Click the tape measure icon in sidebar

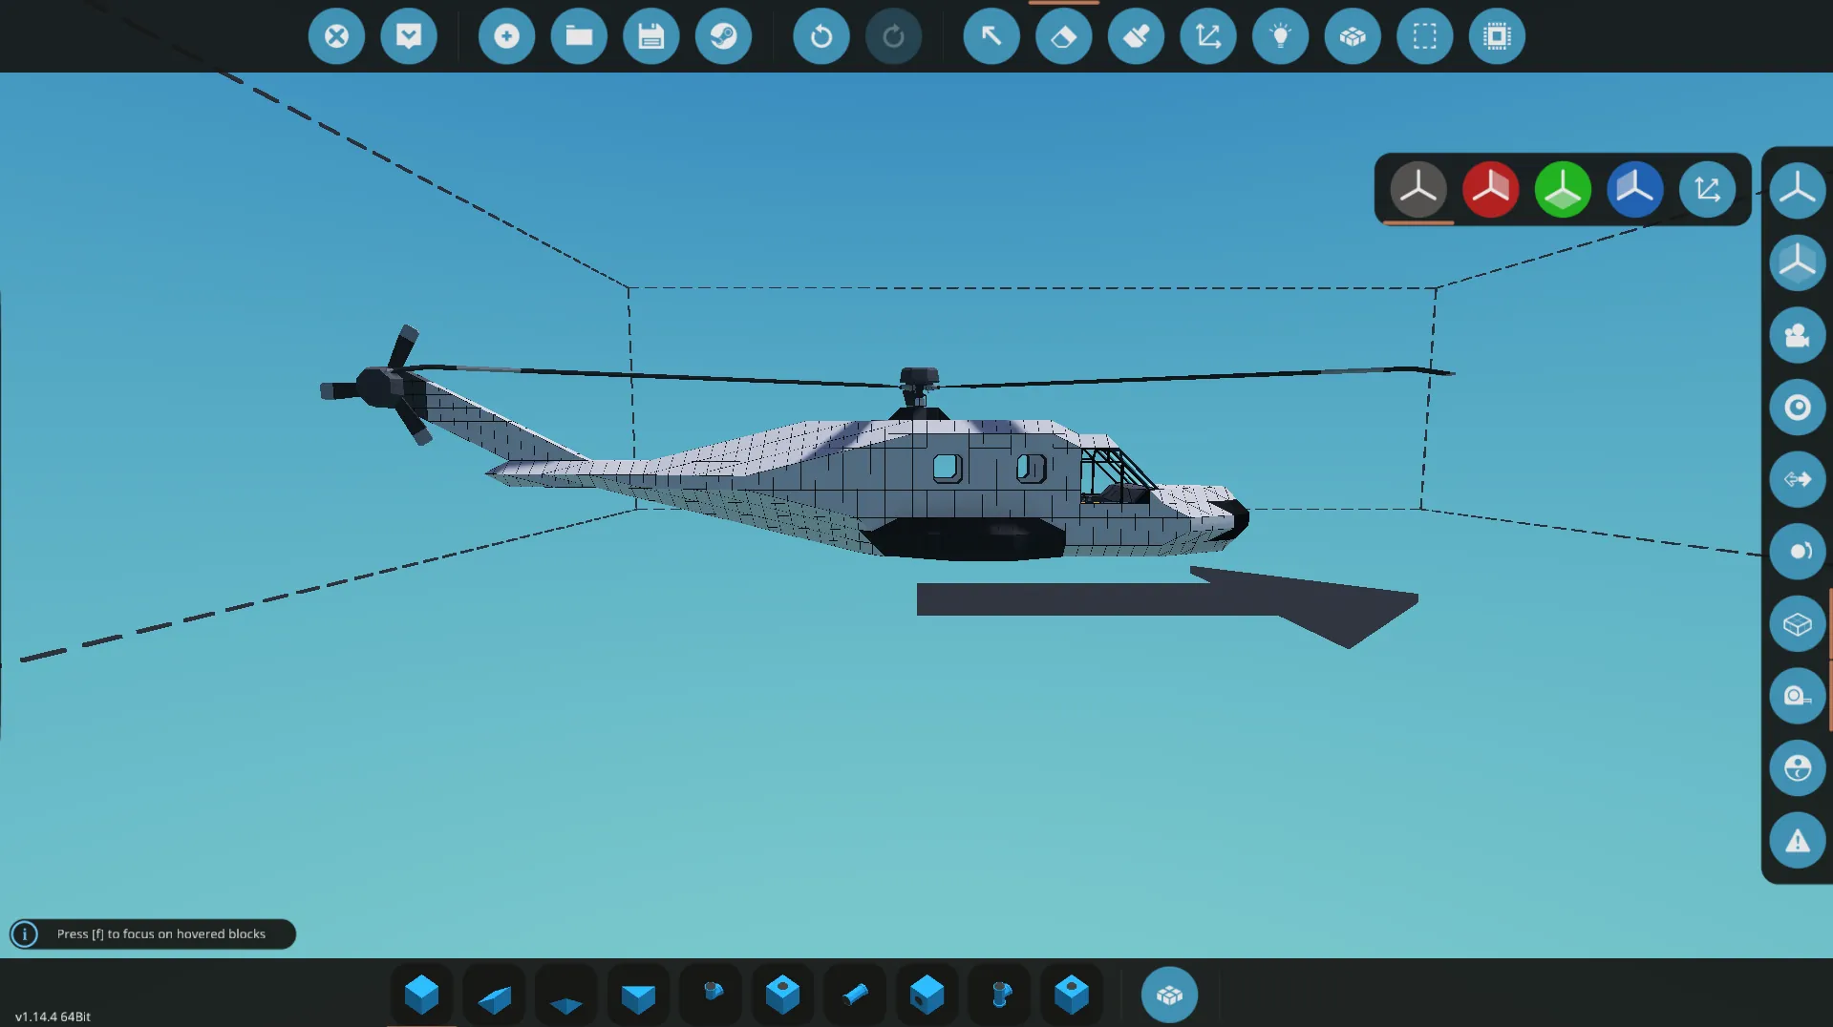(1797, 696)
